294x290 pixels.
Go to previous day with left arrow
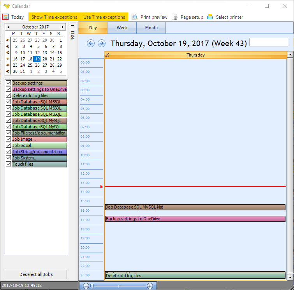click(91, 43)
